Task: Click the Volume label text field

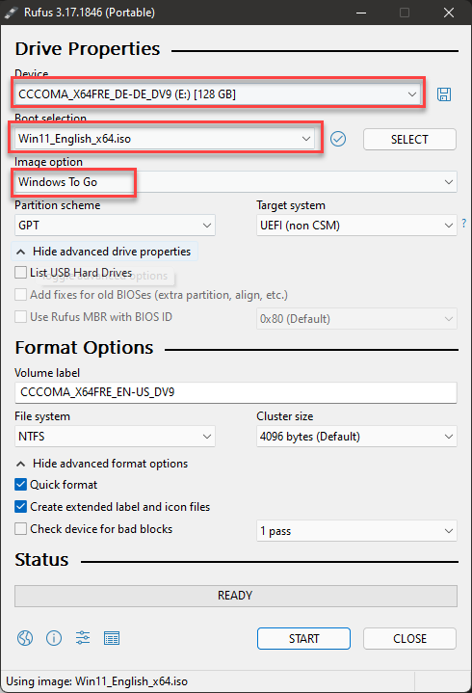Action: coord(236,392)
